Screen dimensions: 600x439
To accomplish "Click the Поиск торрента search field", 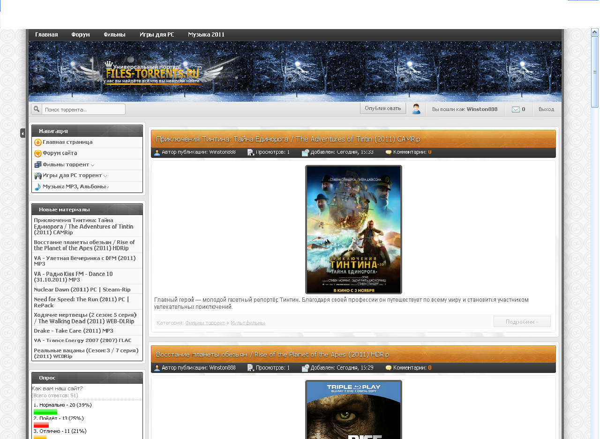I will 83,110.
